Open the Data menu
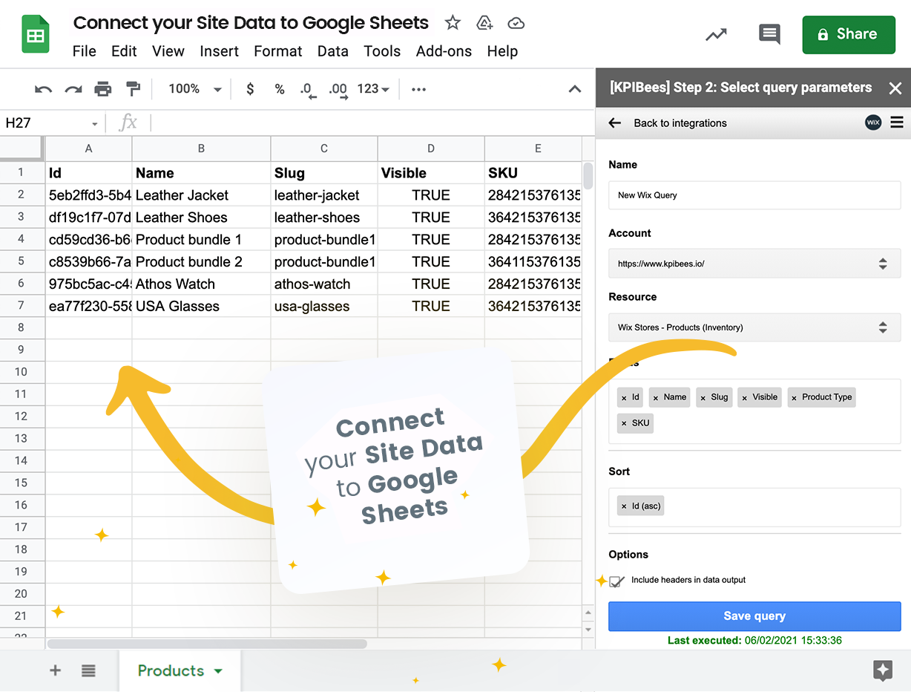 point(333,51)
